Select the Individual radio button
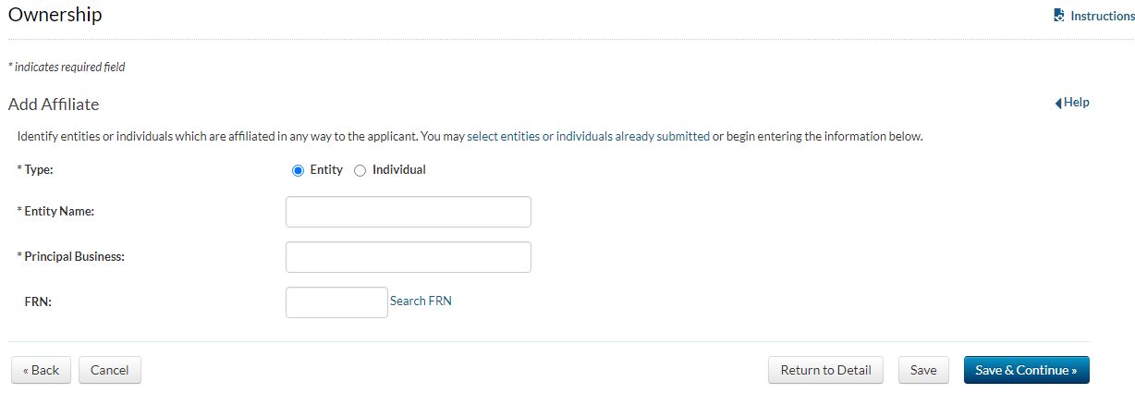 tap(360, 170)
